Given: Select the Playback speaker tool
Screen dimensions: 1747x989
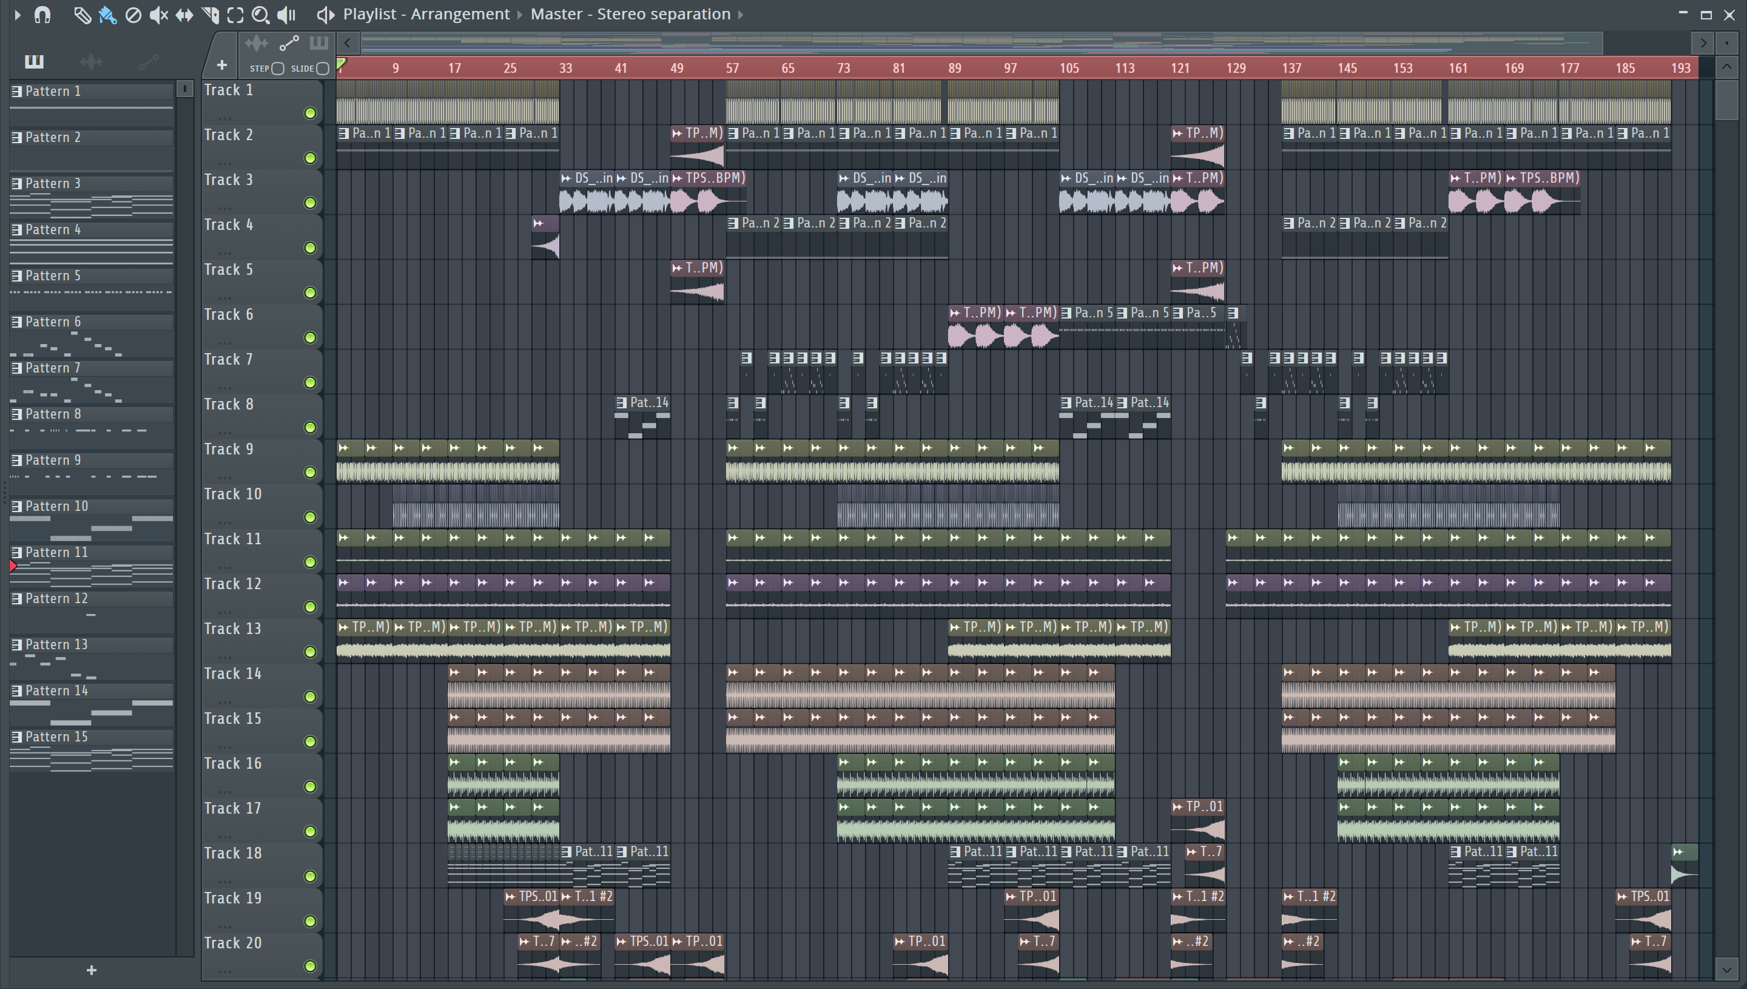Looking at the screenshot, I should pos(286,15).
